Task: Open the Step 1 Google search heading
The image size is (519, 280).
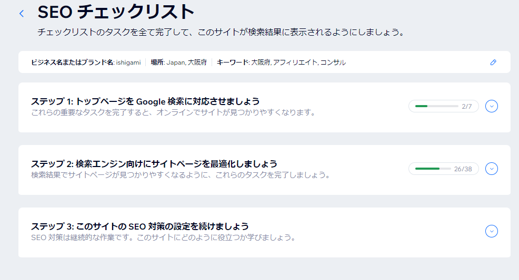Action: click(x=145, y=101)
